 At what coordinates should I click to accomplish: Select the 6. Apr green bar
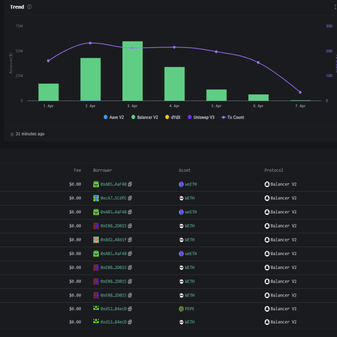tap(258, 98)
